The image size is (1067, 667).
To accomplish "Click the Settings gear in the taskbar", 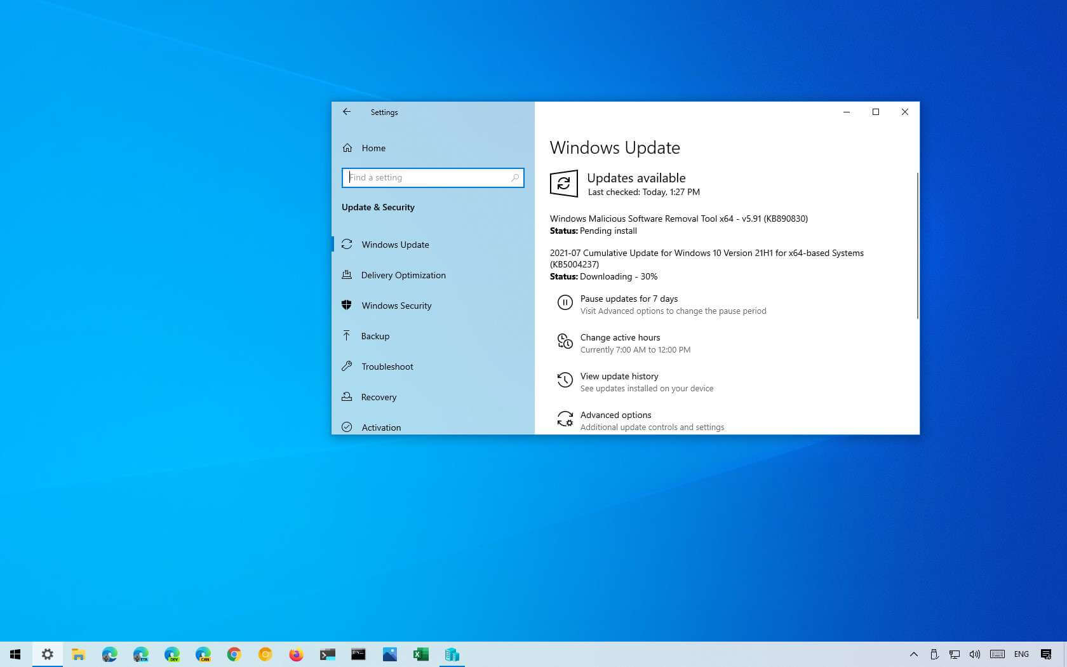I will point(47,654).
